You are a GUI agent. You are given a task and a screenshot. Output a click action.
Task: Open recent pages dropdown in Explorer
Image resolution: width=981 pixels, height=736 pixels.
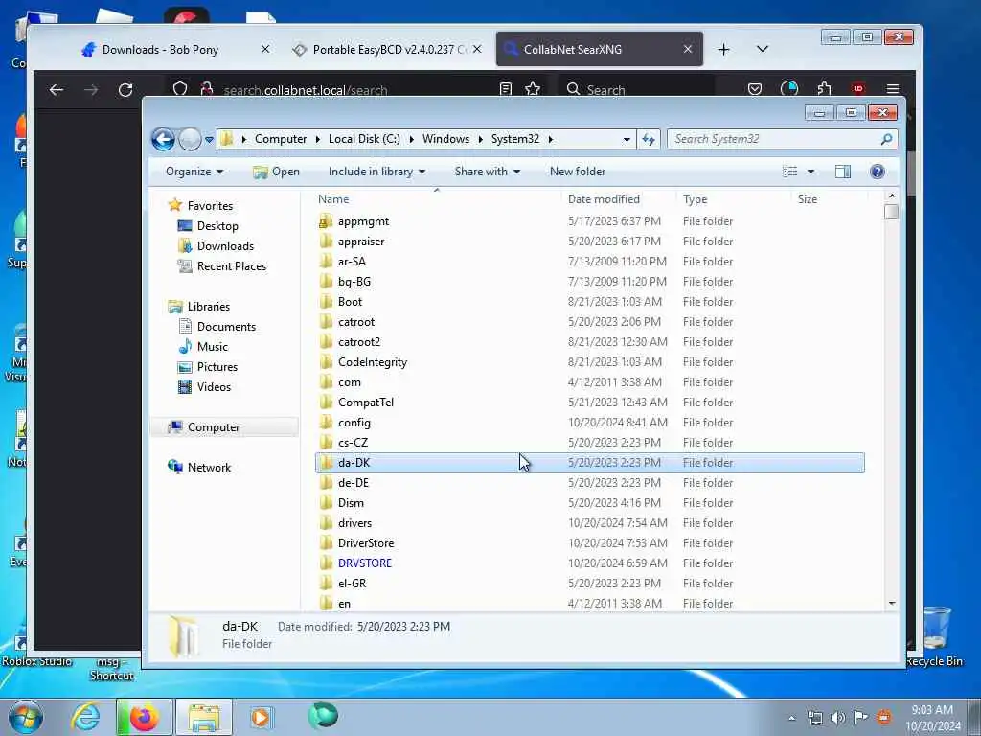[x=209, y=140]
